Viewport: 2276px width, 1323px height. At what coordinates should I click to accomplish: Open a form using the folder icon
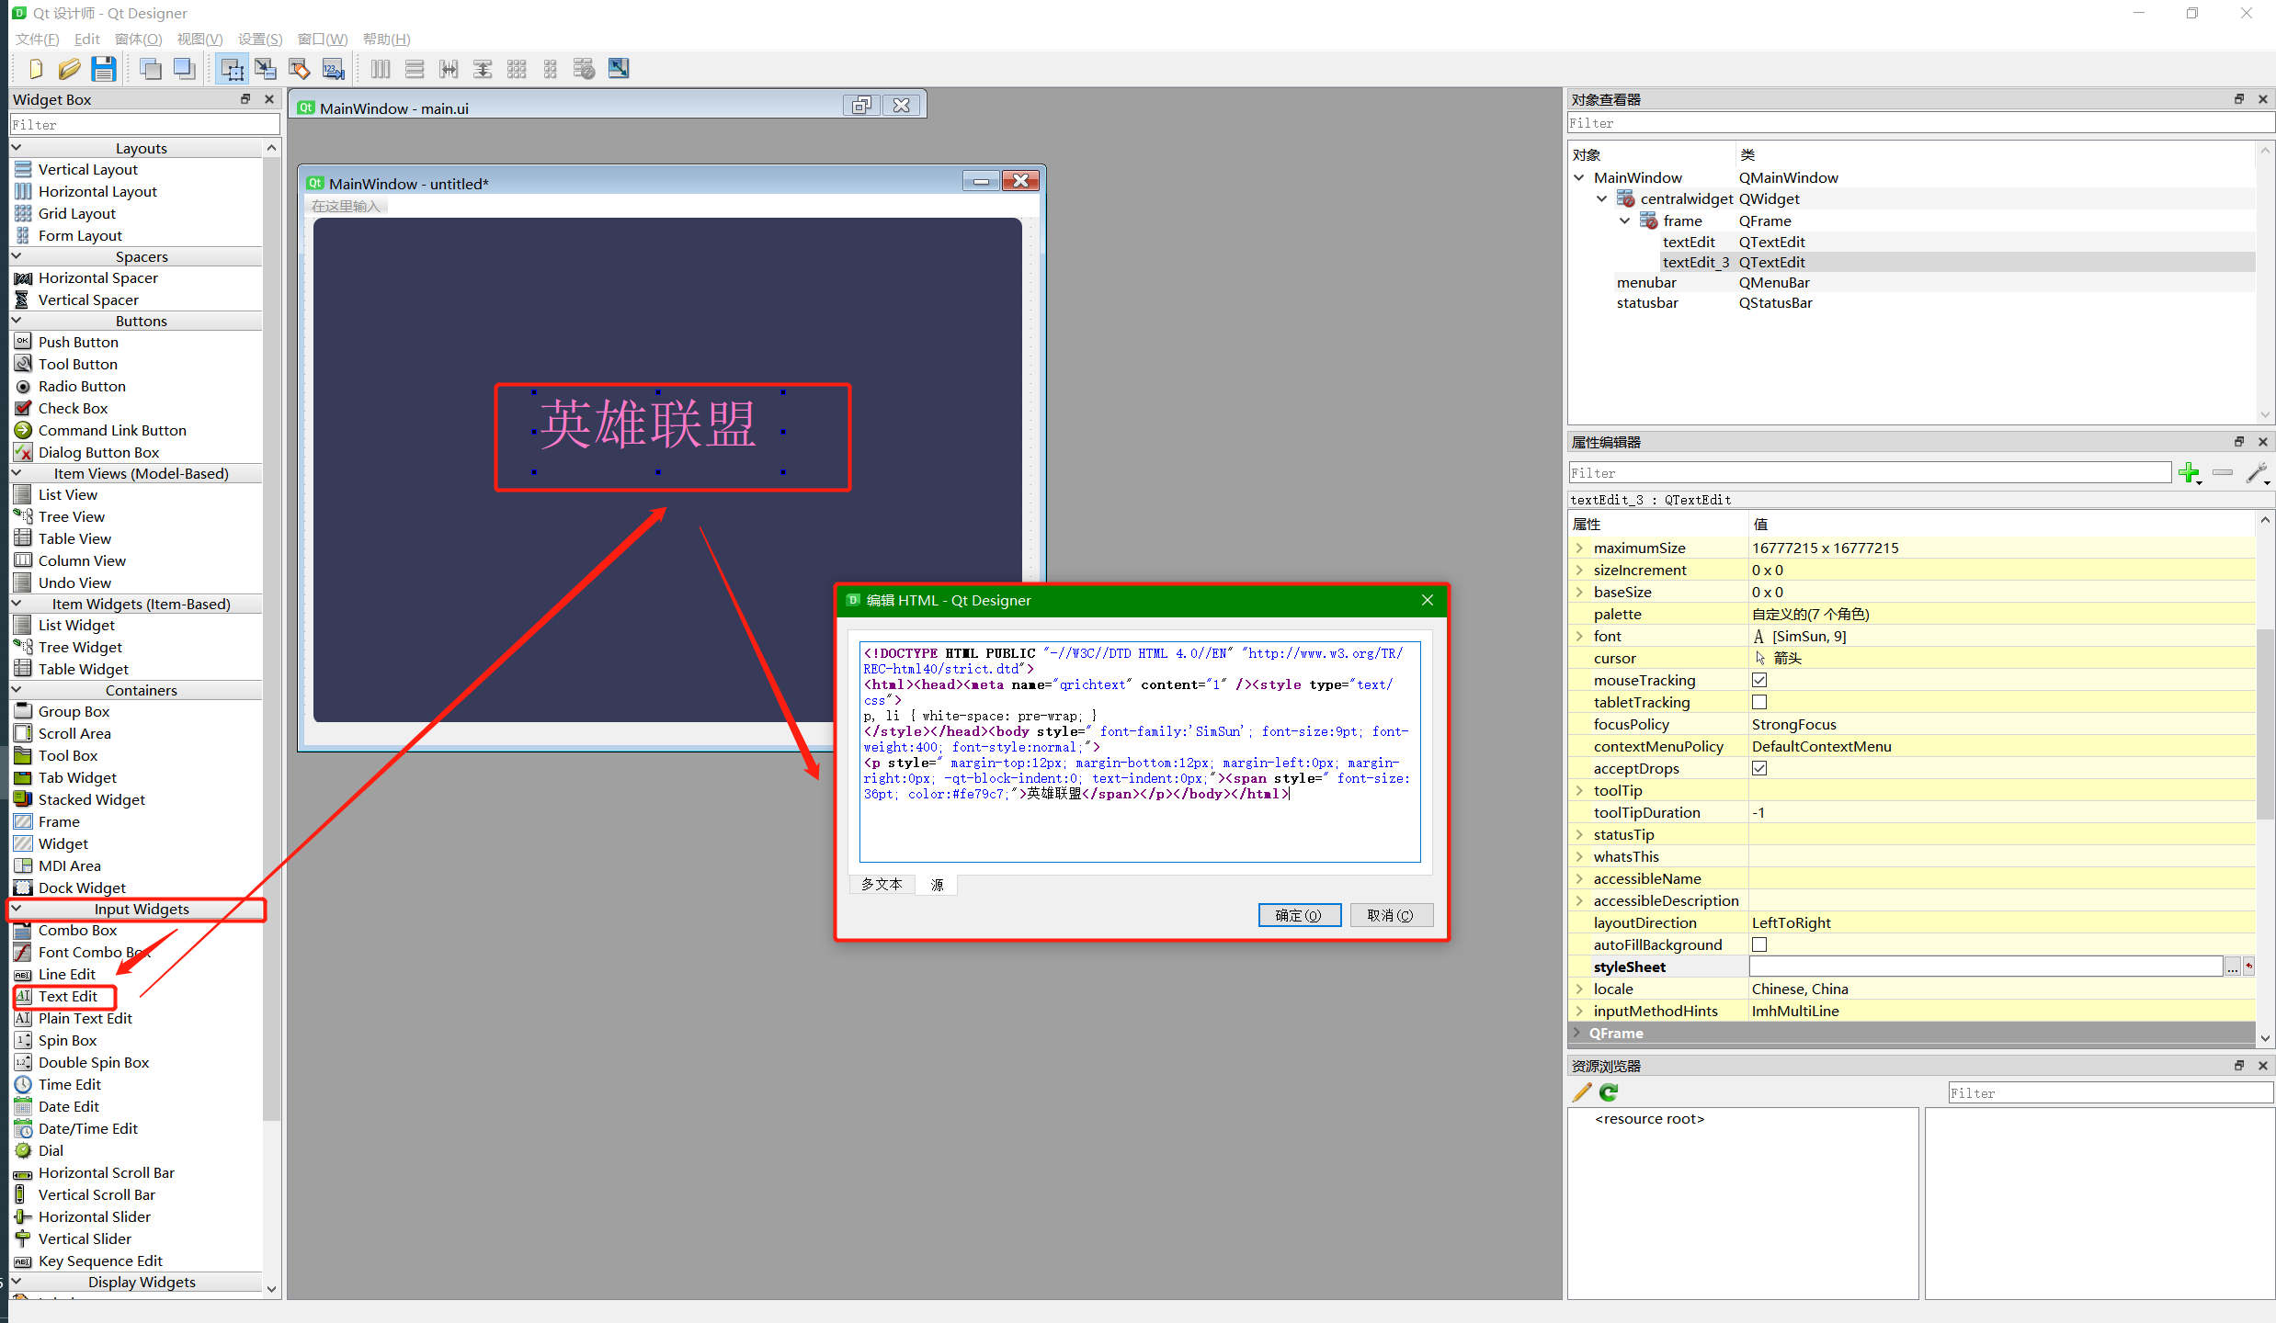tap(70, 68)
